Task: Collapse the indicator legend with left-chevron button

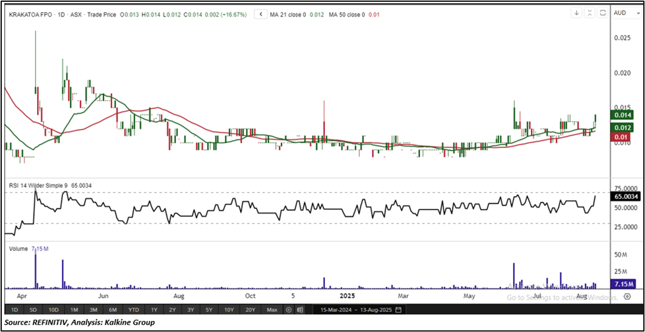Action: (x=260, y=14)
